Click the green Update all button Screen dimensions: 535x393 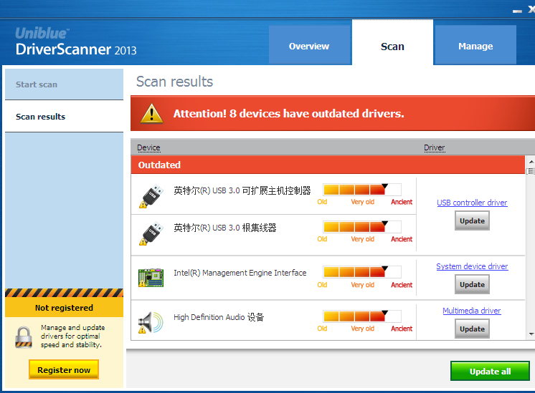pos(490,371)
